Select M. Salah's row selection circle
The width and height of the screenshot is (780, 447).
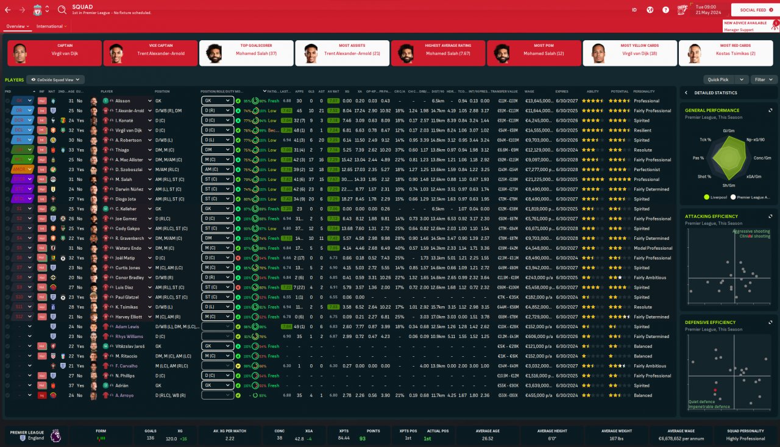[8, 179]
